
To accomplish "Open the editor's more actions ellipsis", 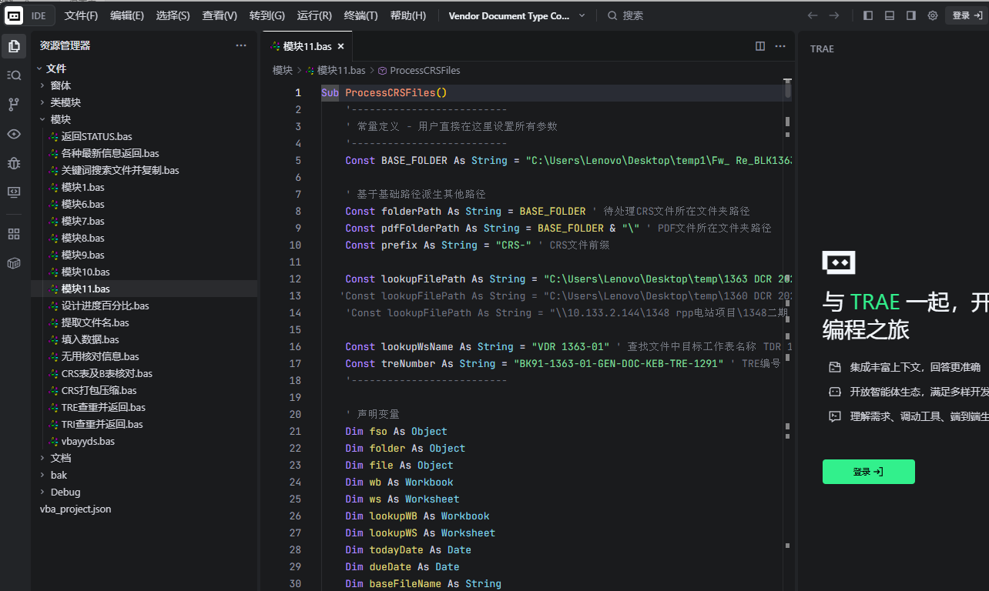I will (x=780, y=46).
